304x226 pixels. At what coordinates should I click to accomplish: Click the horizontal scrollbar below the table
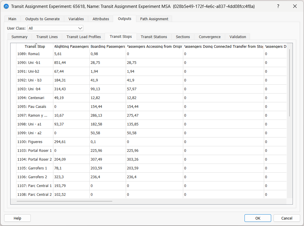tap(64, 201)
